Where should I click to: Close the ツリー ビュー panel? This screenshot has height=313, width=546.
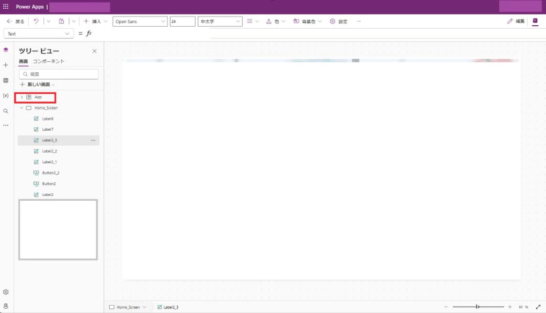94,51
